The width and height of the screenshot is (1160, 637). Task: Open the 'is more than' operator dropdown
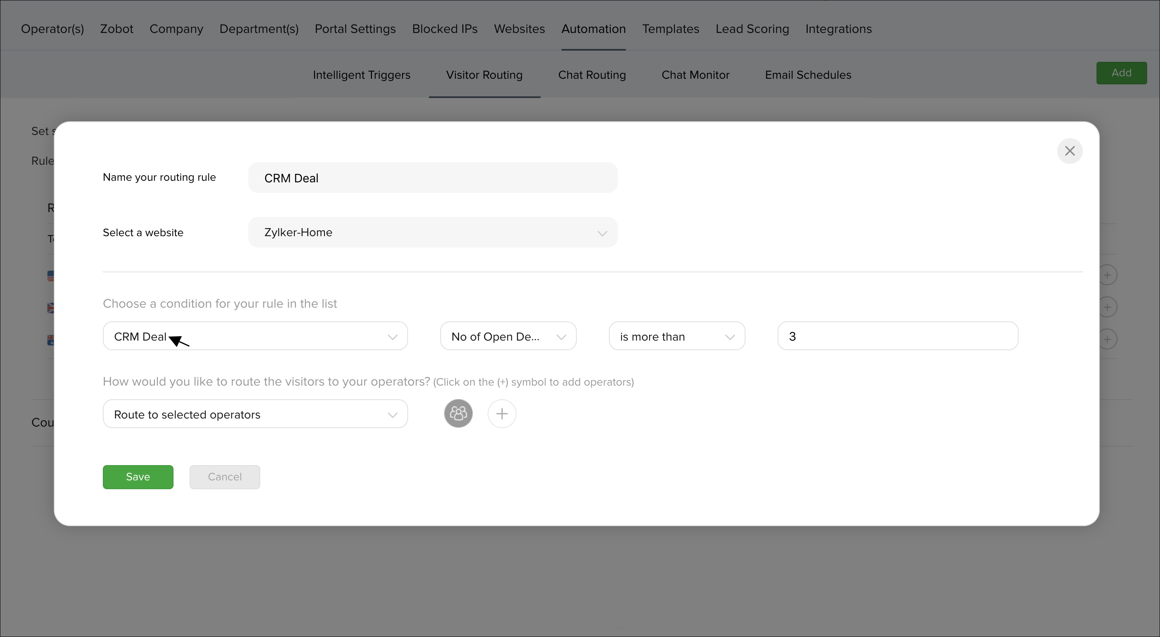[676, 336]
